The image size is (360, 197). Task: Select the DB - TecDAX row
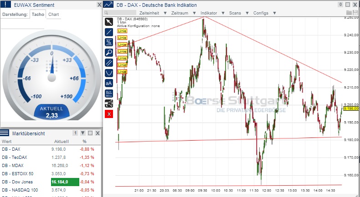click(x=50, y=158)
